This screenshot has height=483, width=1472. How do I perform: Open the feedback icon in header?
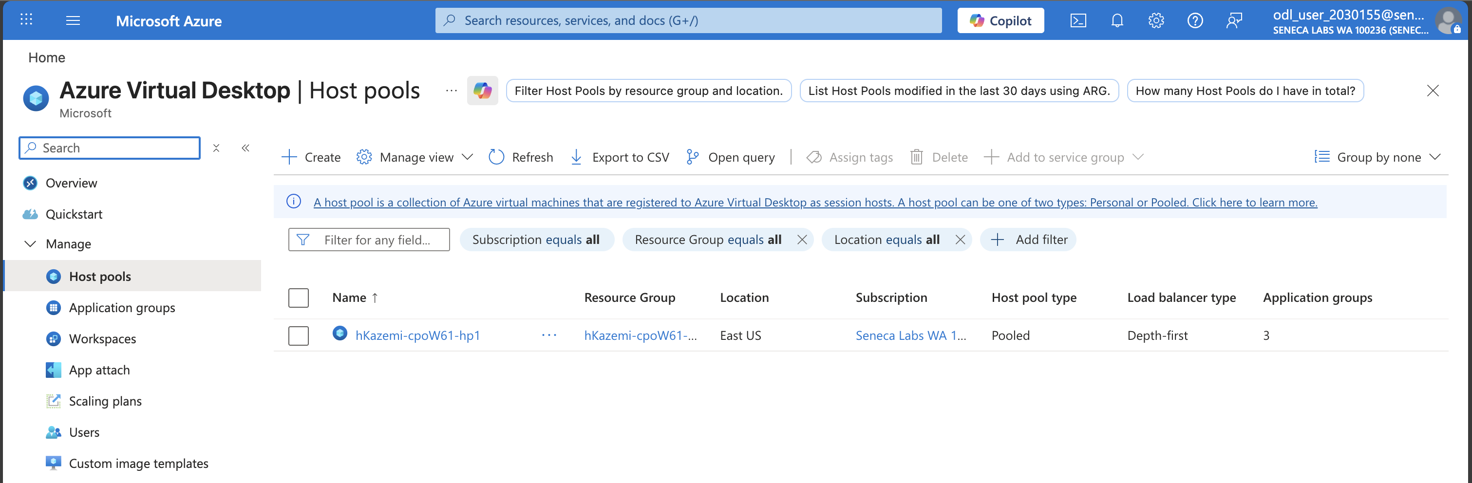pos(1234,20)
